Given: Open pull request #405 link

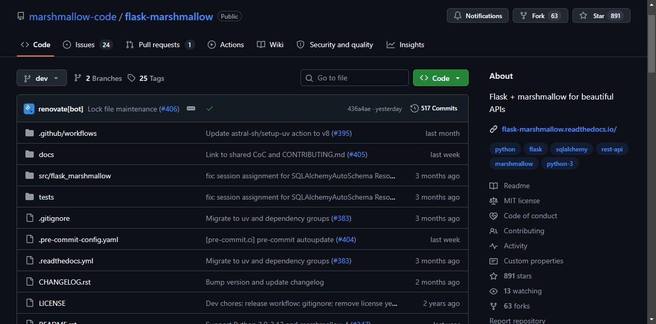Looking at the screenshot, I should point(357,154).
